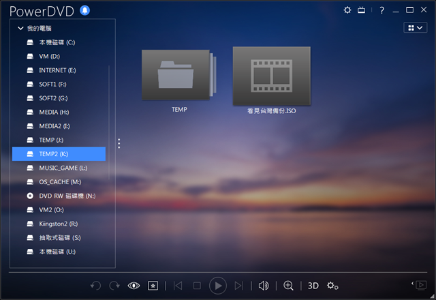Viewport: 436px width, 300px height.
Task: Click the rotate left undo arrow
Action: pos(95,286)
